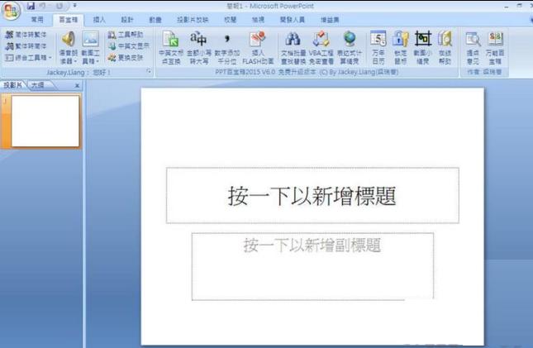Viewport: 533px width, 348px height.
Task: Click feedback suggestion icon (magnifier on page)
Action: tap(473, 48)
